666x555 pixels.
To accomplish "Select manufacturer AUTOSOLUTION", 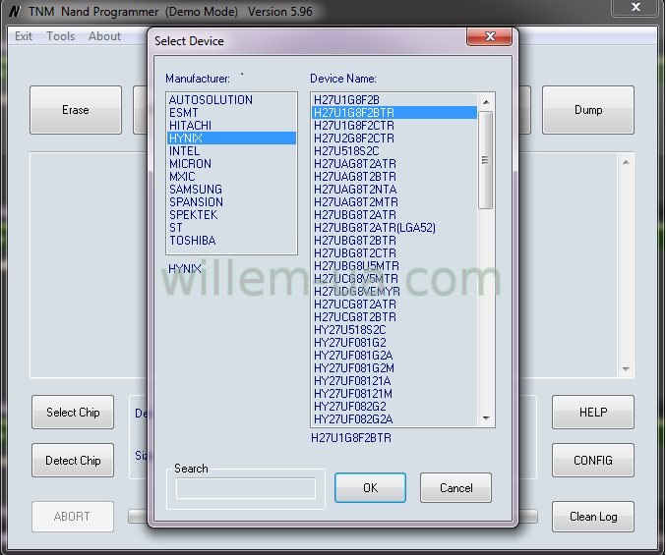I will pyautogui.click(x=232, y=100).
